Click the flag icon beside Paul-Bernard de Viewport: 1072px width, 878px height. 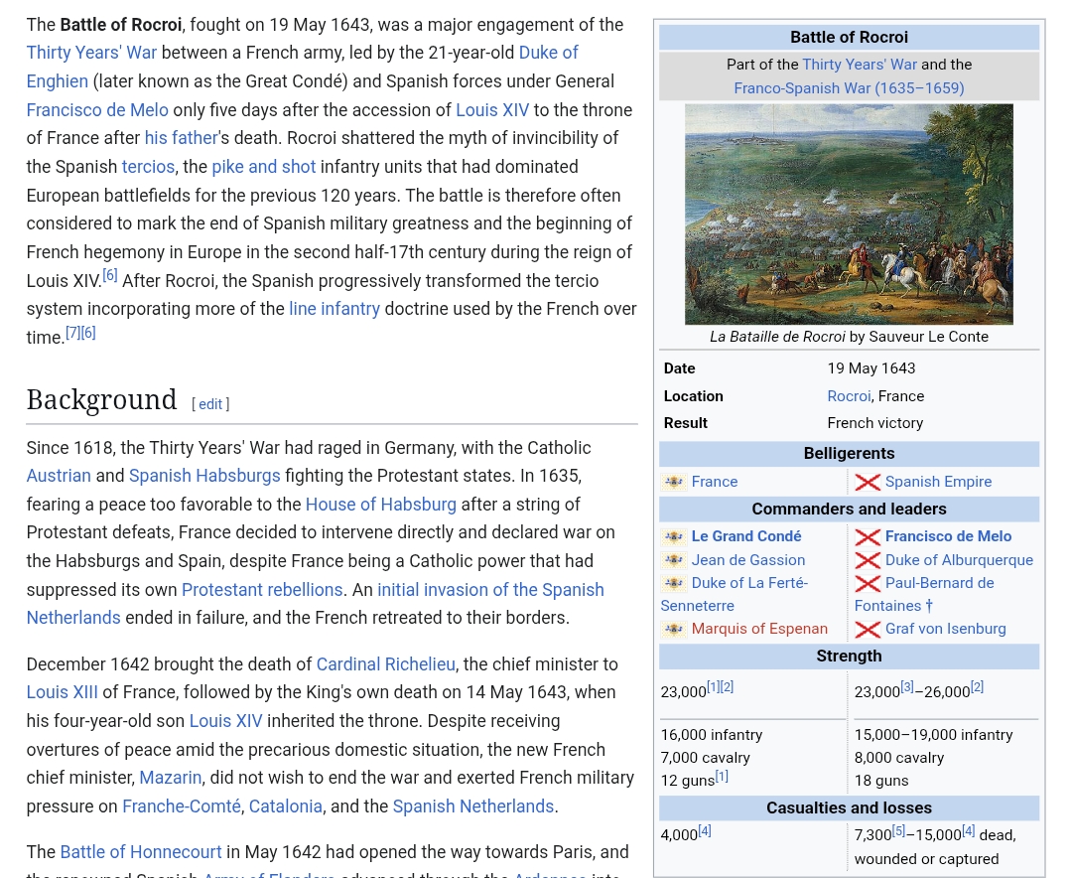click(x=868, y=583)
